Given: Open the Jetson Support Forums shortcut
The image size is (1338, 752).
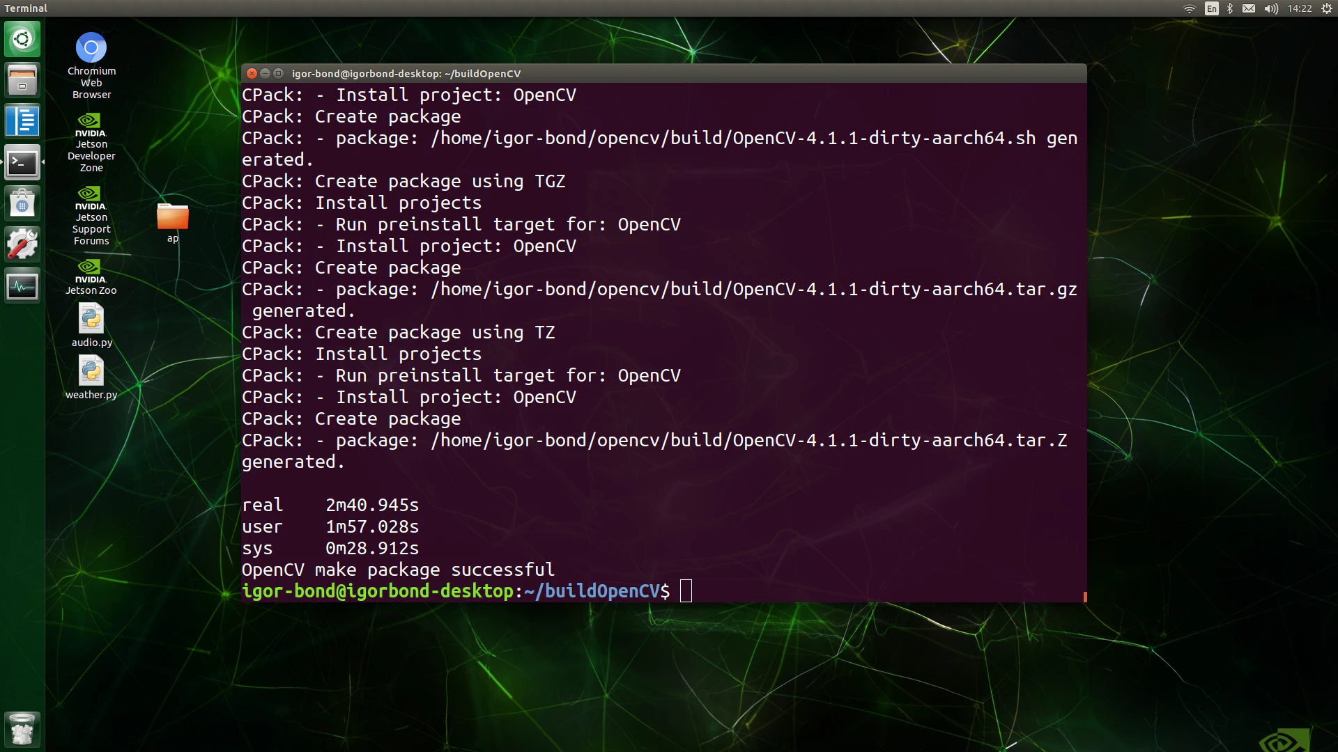Looking at the screenshot, I should (x=91, y=197).
